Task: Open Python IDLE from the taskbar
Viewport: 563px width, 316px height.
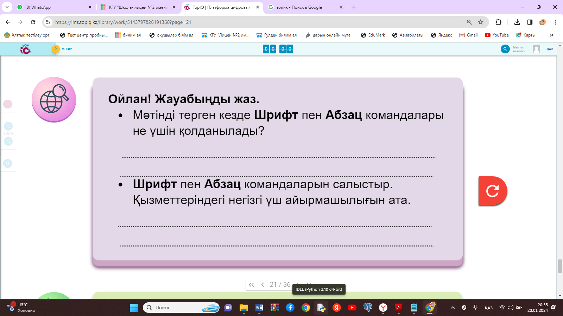Action: [321, 308]
